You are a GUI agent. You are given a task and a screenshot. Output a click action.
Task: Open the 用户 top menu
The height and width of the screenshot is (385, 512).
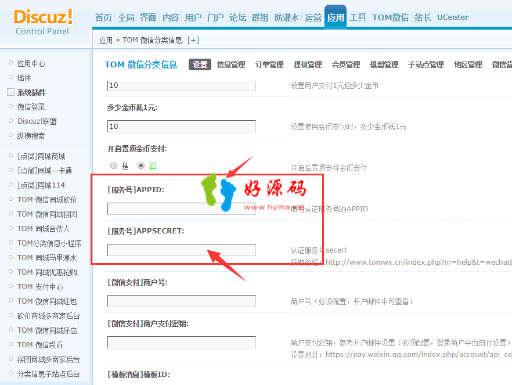pos(193,17)
